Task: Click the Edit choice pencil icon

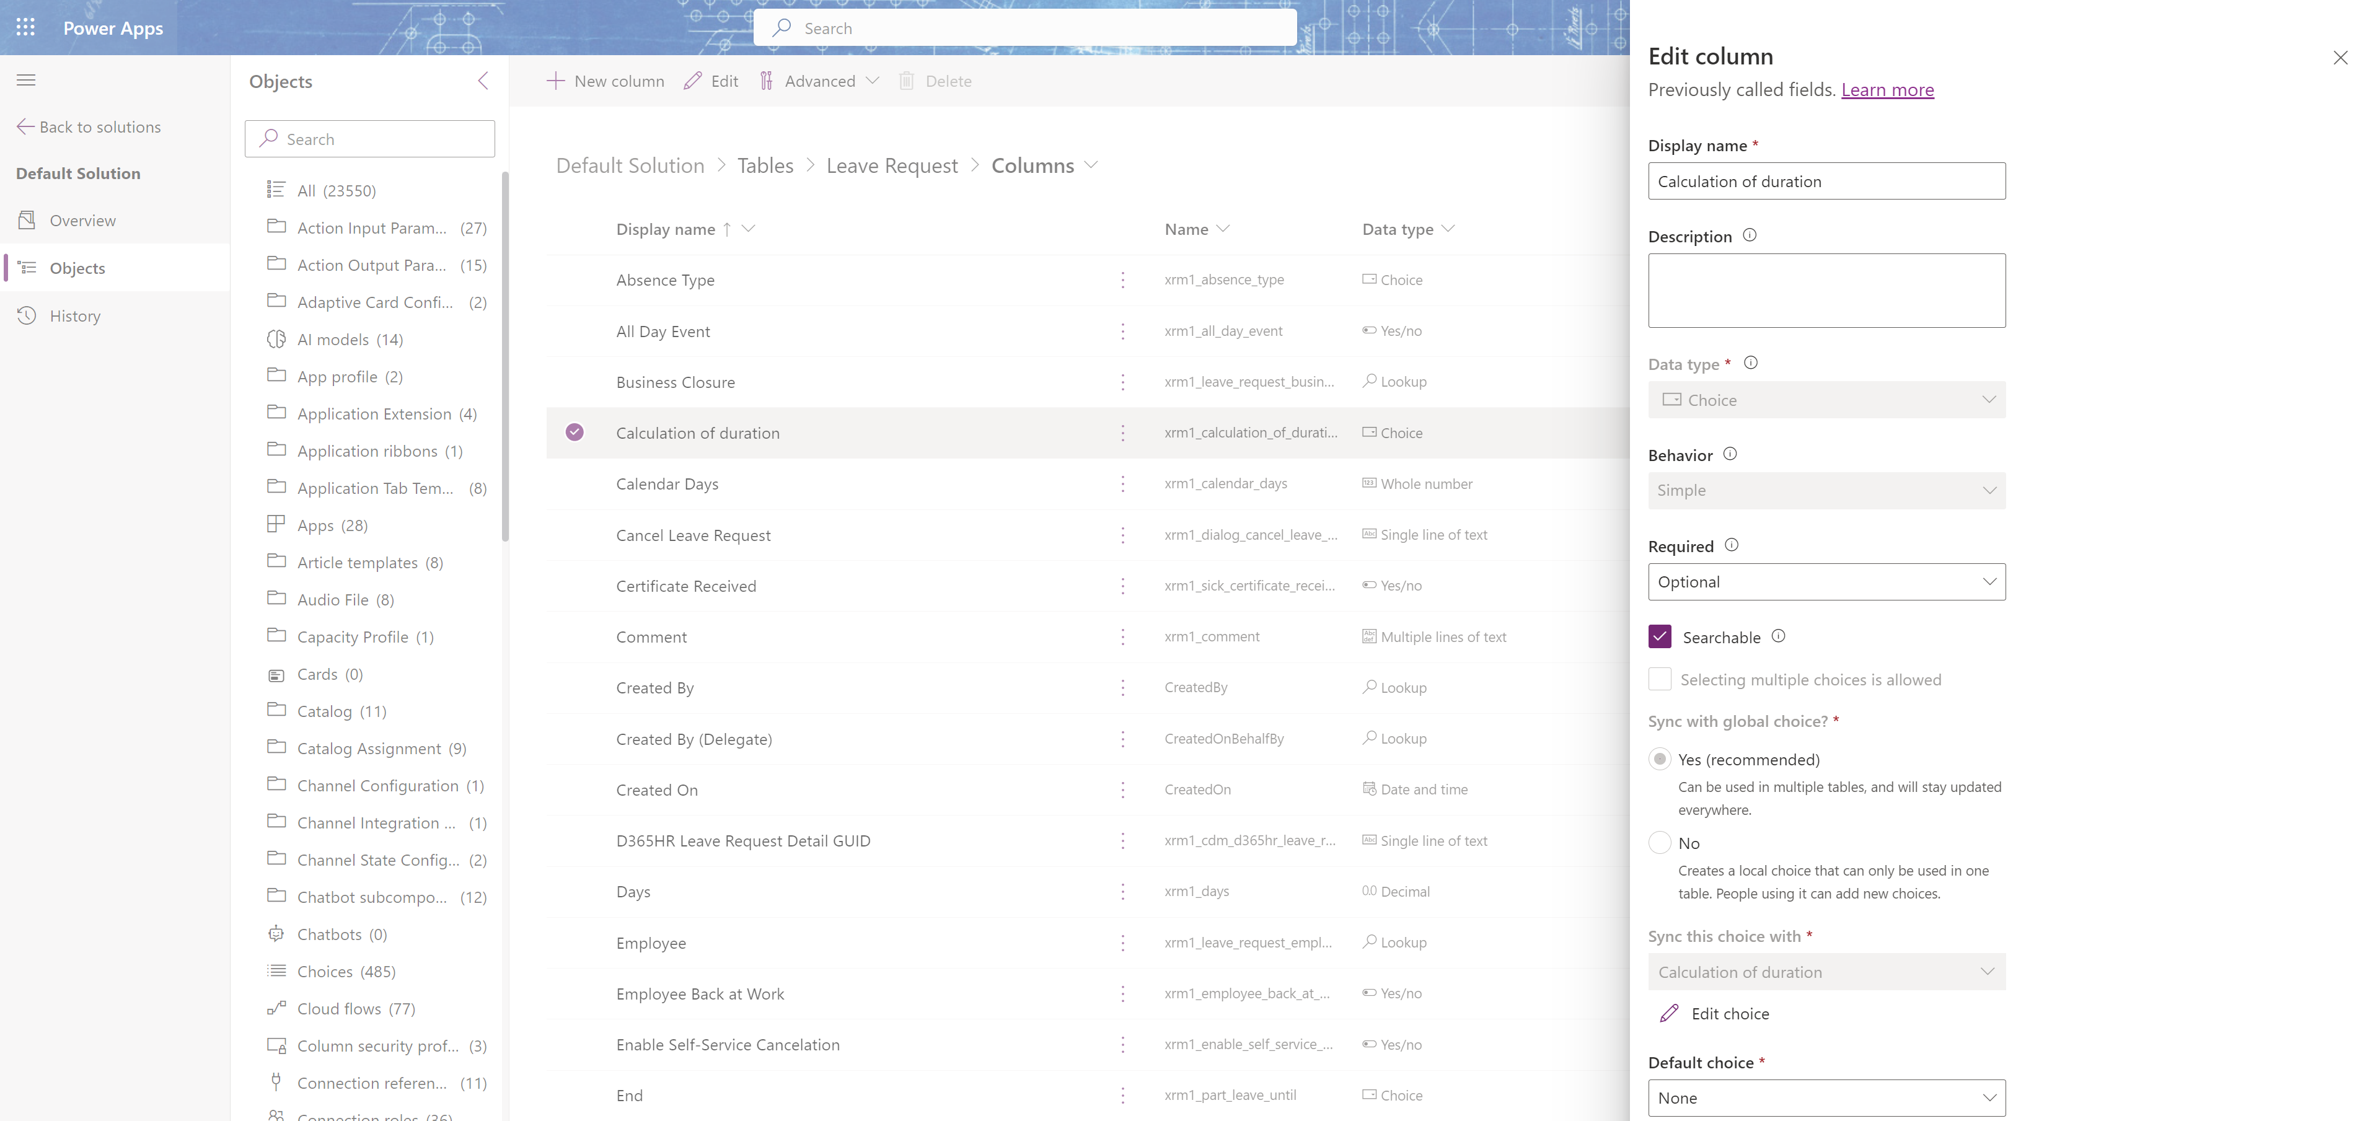Action: point(1669,1013)
